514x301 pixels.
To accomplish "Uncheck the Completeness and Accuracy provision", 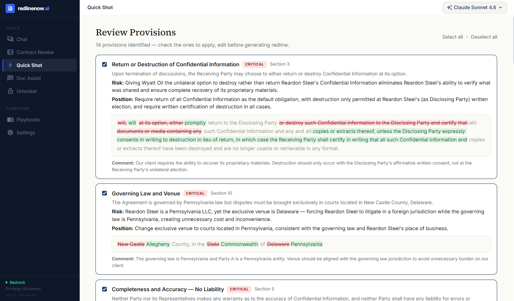I will pos(104,289).
